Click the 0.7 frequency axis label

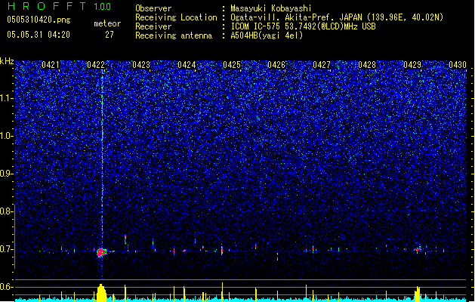(7, 249)
